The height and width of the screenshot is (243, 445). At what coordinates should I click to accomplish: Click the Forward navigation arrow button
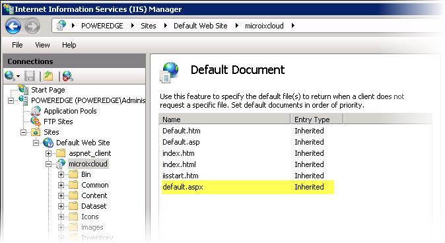[32, 26]
